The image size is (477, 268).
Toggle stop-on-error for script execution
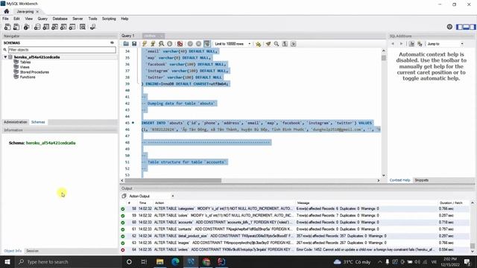coord(180,44)
